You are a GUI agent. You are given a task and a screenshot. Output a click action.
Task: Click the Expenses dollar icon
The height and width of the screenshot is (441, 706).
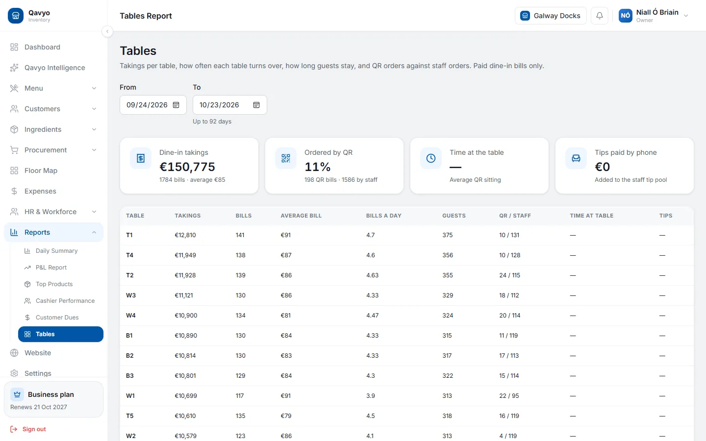[14, 191]
